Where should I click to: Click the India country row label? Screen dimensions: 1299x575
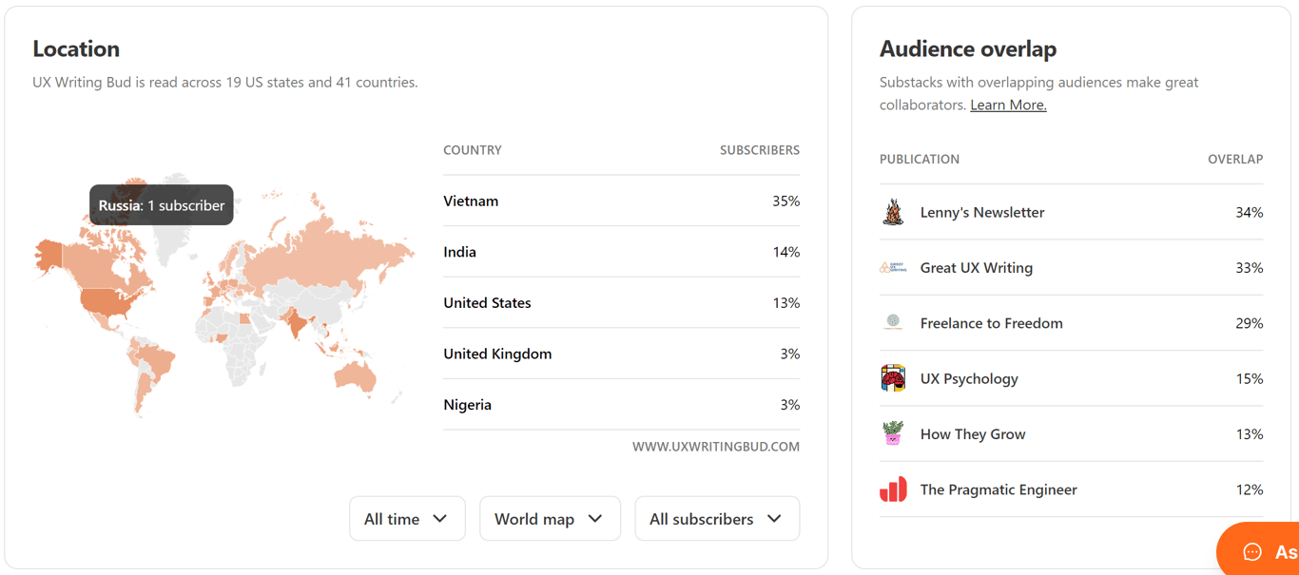pos(459,252)
